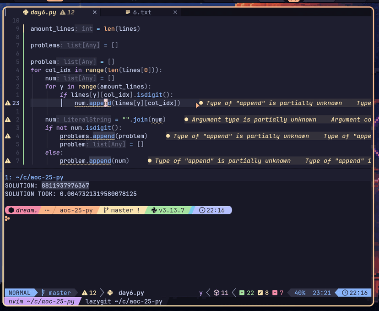This screenshot has height=311, width=379.
Task: Click the SOLUTION number 8811937976367
Action: (x=65, y=186)
